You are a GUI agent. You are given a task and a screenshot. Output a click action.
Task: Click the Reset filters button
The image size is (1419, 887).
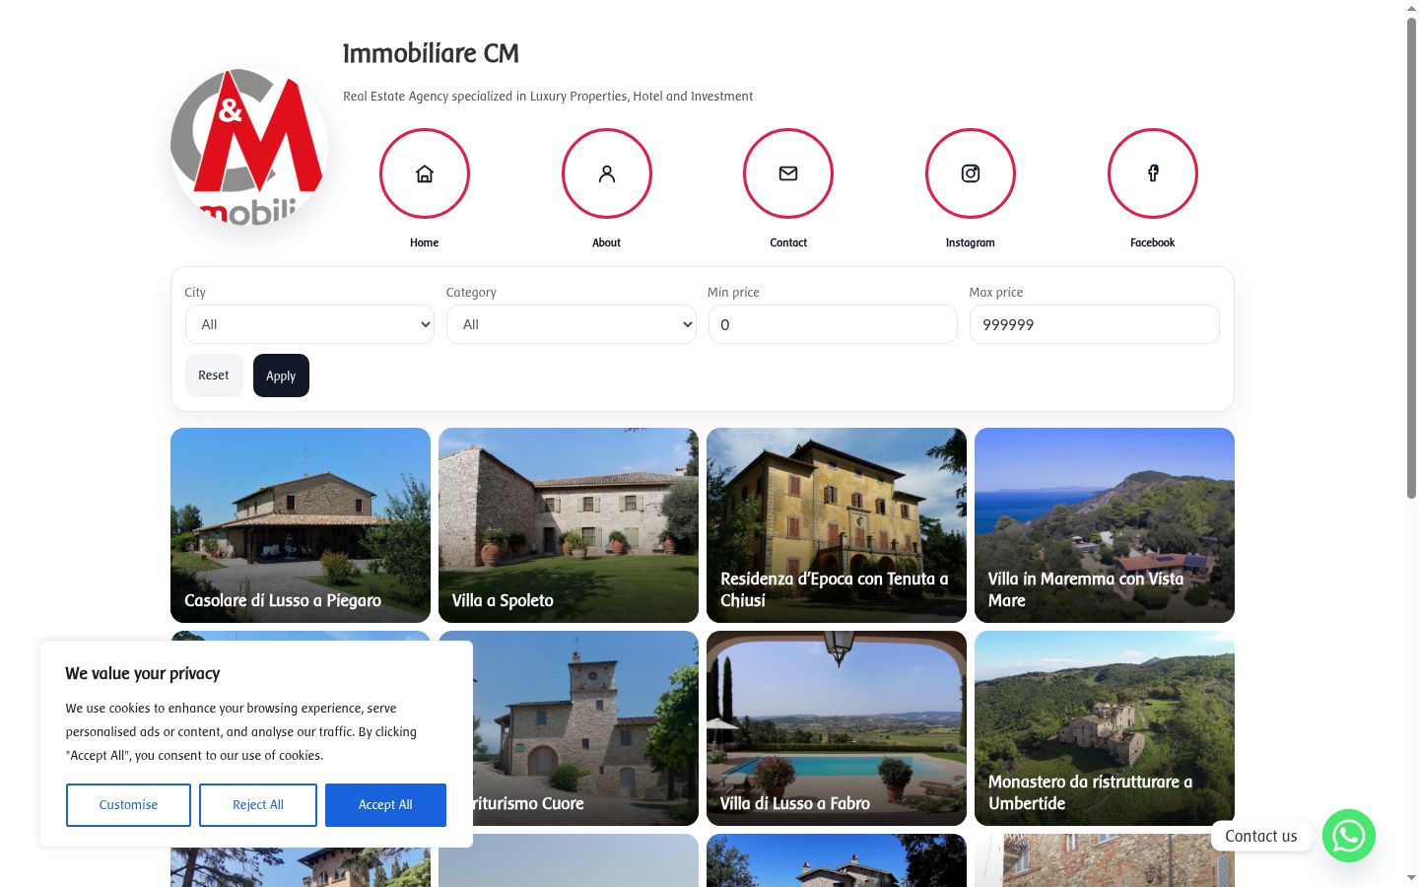pos(214,375)
